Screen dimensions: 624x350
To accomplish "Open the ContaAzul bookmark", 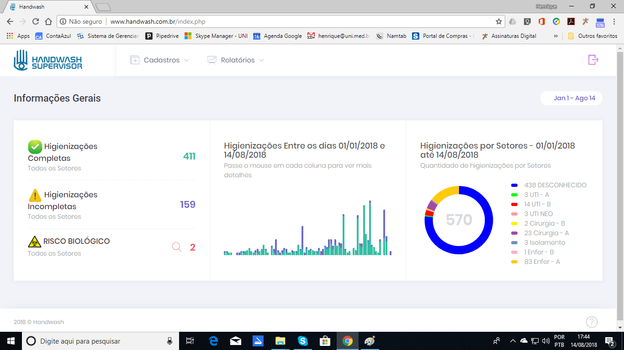I will pos(53,36).
